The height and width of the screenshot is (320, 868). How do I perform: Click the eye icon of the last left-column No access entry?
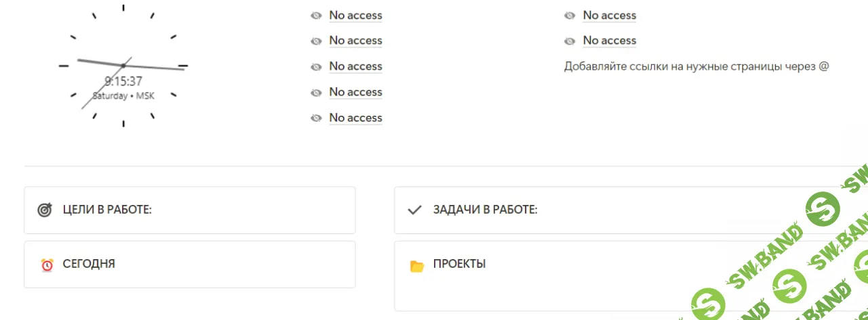point(316,118)
